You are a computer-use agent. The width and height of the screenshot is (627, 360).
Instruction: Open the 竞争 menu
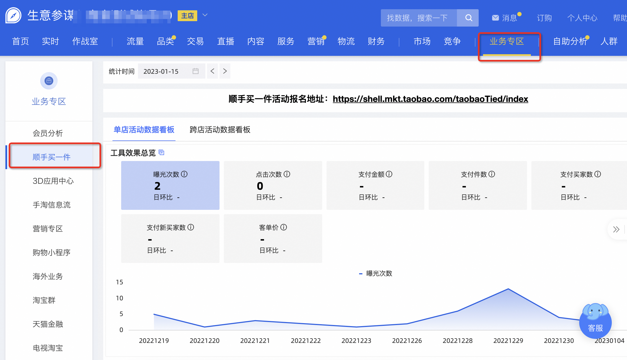pyautogui.click(x=452, y=41)
